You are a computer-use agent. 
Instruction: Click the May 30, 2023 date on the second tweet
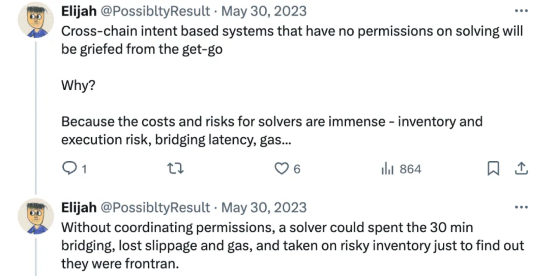coord(264,208)
